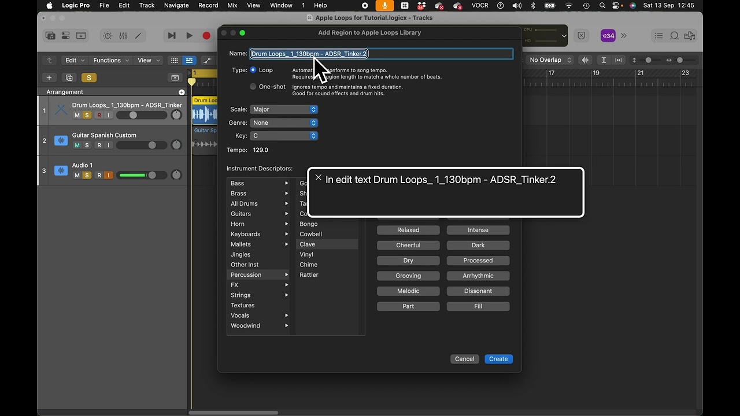The image size is (740, 416).
Task: Click the red Record button
Action: (x=206, y=36)
